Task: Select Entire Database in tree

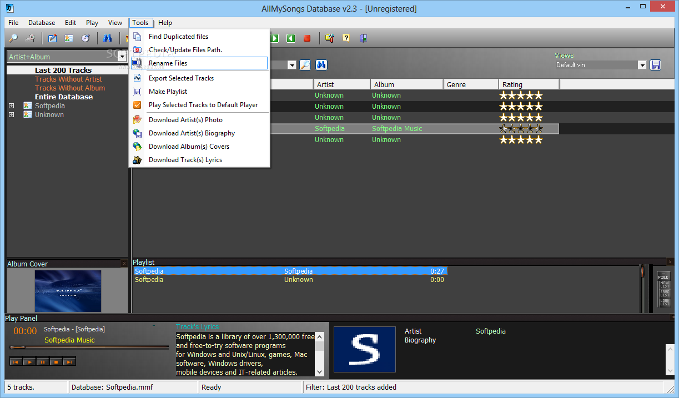Action: tap(64, 97)
